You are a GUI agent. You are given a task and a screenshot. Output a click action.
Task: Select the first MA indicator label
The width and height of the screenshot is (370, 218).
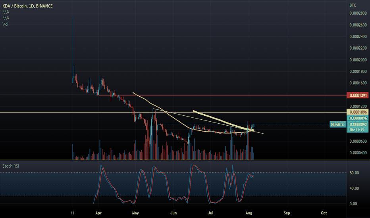(x=6, y=12)
